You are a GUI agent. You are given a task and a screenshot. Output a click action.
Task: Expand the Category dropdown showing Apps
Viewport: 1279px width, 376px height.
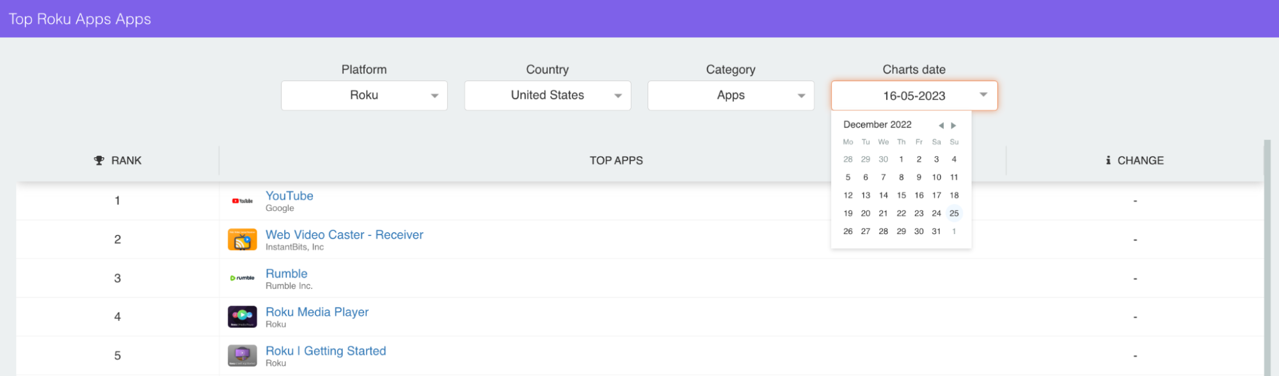(730, 95)
